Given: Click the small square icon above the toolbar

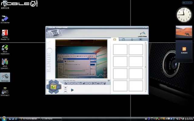Looking at the screenshot, I should 109,81.
